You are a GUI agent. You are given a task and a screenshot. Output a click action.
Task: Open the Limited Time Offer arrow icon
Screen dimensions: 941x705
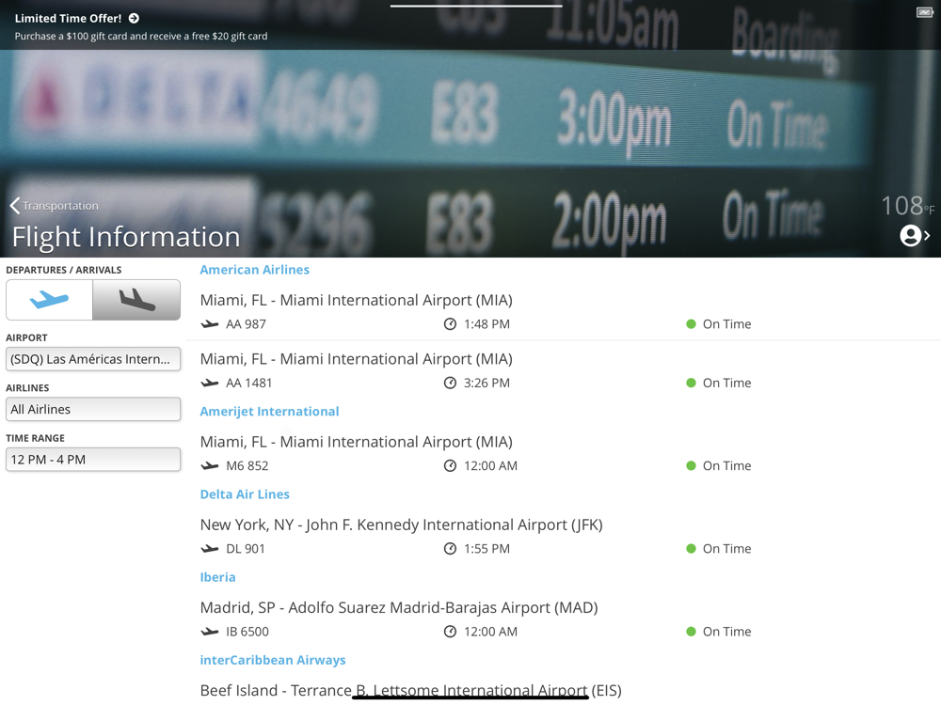134,19
